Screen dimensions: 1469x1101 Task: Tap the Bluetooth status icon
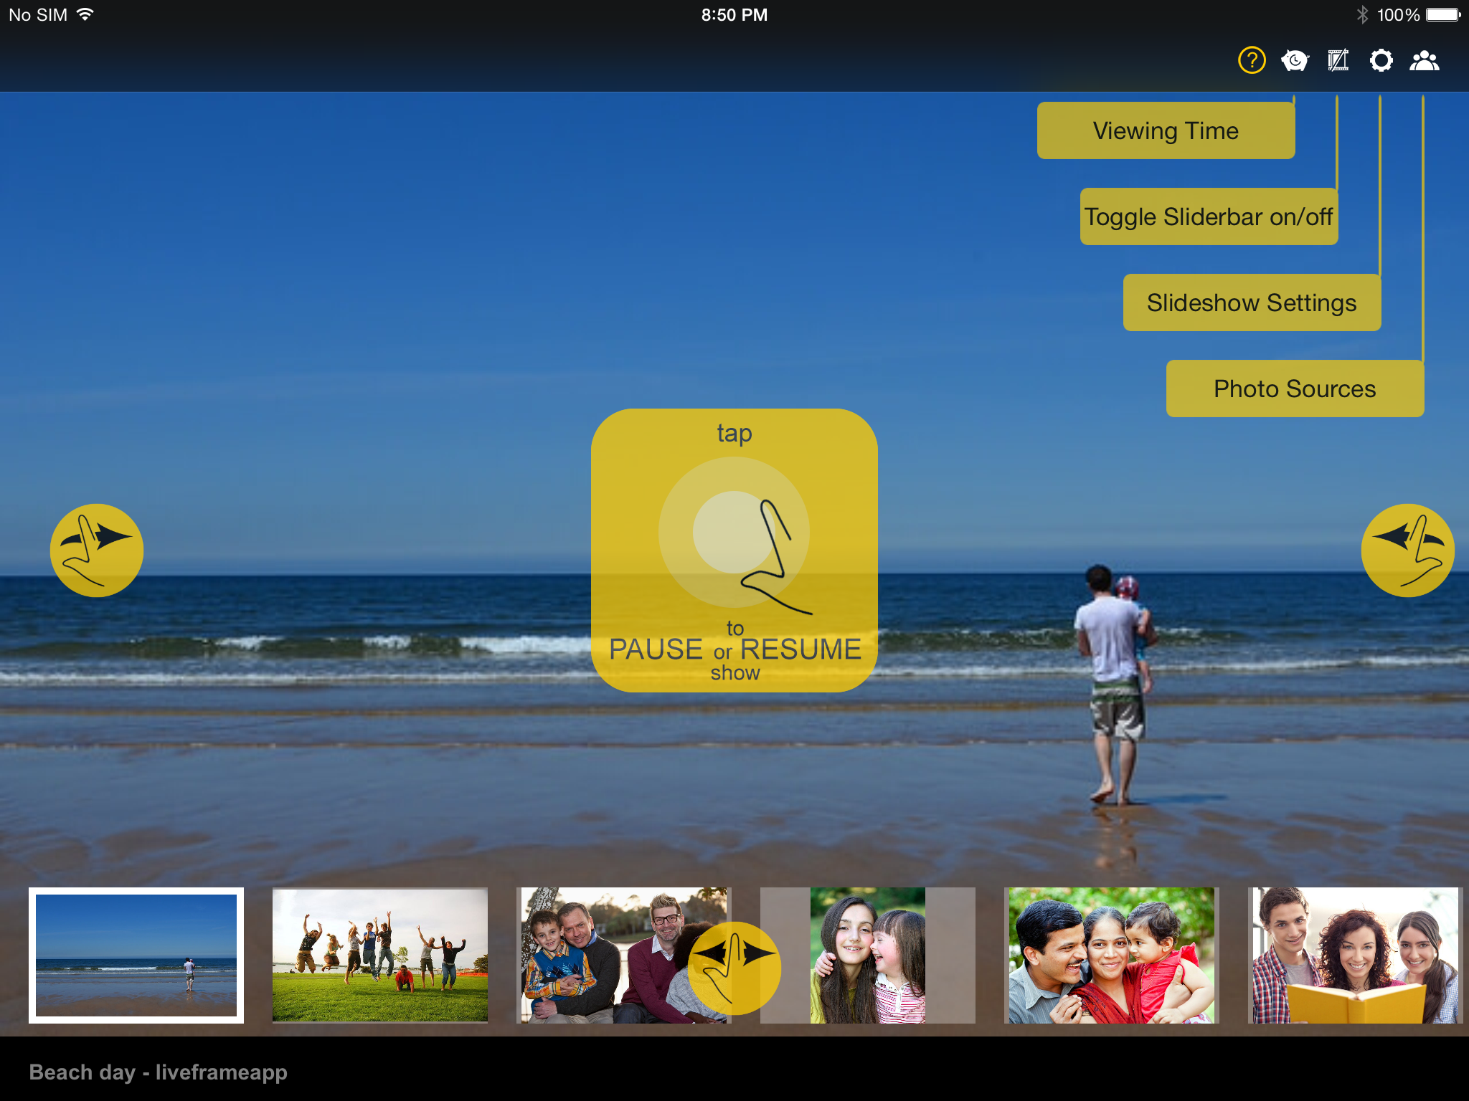1362,14
